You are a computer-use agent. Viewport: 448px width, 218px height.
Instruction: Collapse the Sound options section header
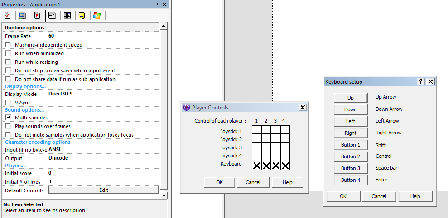coord(24,110)
